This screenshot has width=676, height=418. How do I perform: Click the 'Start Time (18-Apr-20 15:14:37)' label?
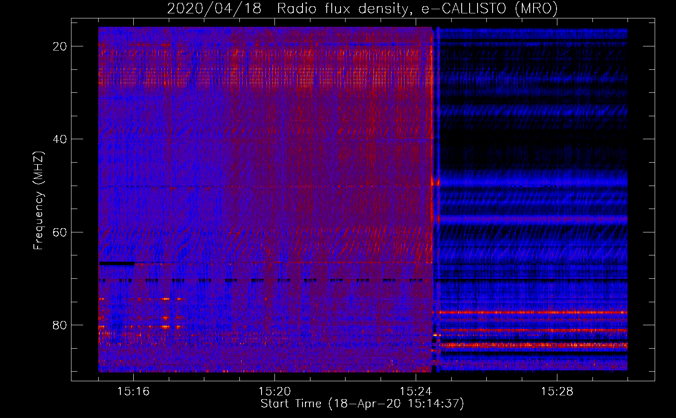pyautogui.click(x=362, y=404)
